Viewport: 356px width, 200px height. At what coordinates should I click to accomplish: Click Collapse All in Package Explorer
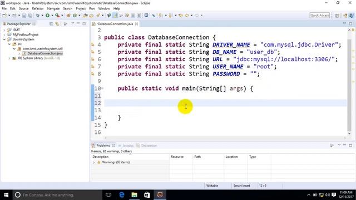[51, 24]
